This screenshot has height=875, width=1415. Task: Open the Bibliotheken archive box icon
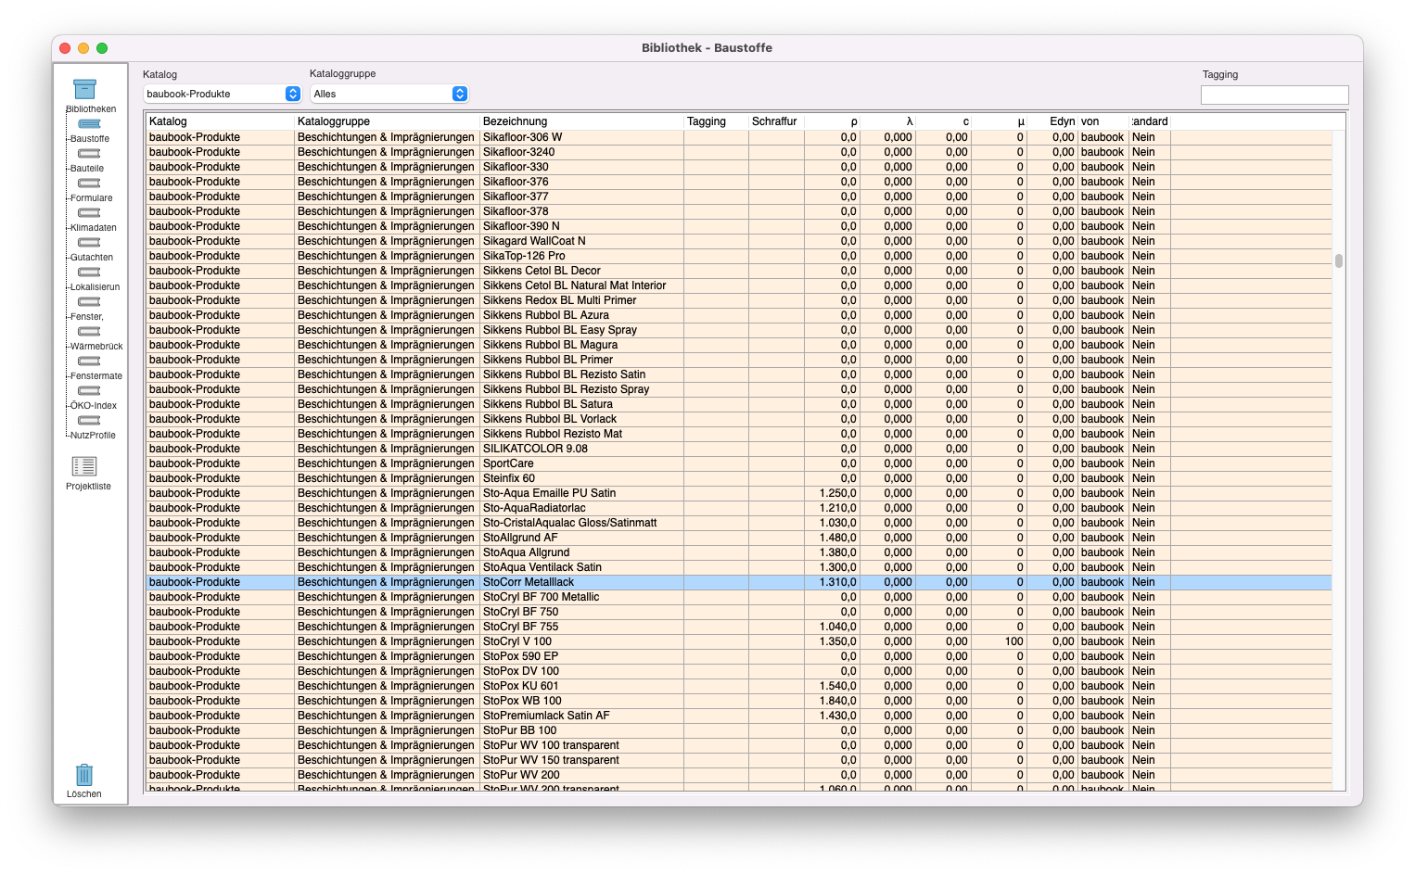tap(85, 89)
